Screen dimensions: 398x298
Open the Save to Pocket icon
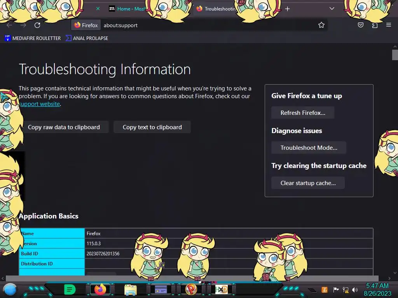360,25
